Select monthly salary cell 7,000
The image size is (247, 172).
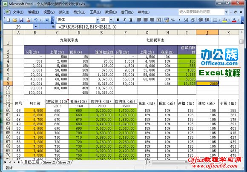coord(35,133)
